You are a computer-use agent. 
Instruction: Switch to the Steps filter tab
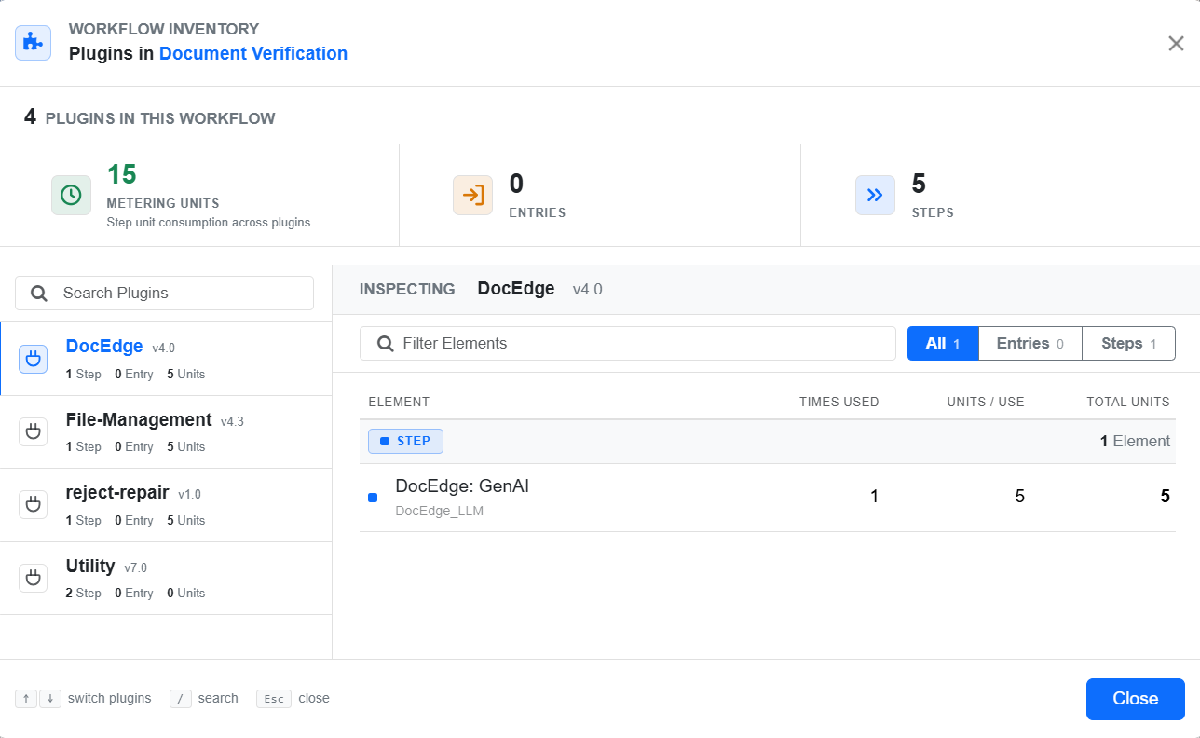tap(1128, 343)
